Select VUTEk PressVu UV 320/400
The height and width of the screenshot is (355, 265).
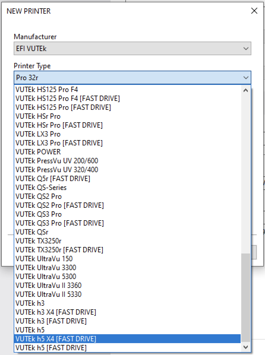point(128,169)
